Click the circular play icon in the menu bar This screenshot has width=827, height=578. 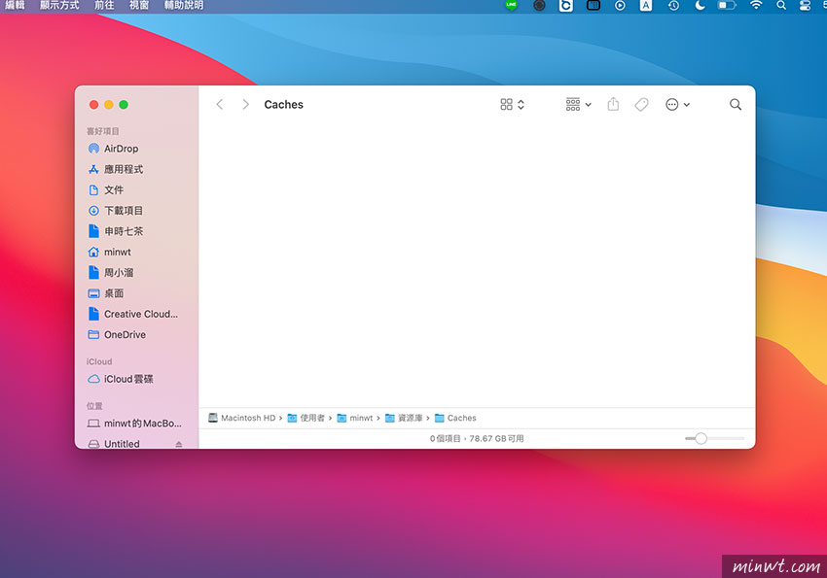click(620, 5)
